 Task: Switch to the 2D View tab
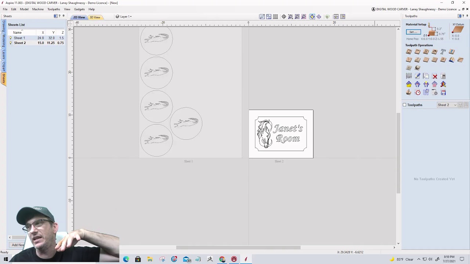point(79,17)
